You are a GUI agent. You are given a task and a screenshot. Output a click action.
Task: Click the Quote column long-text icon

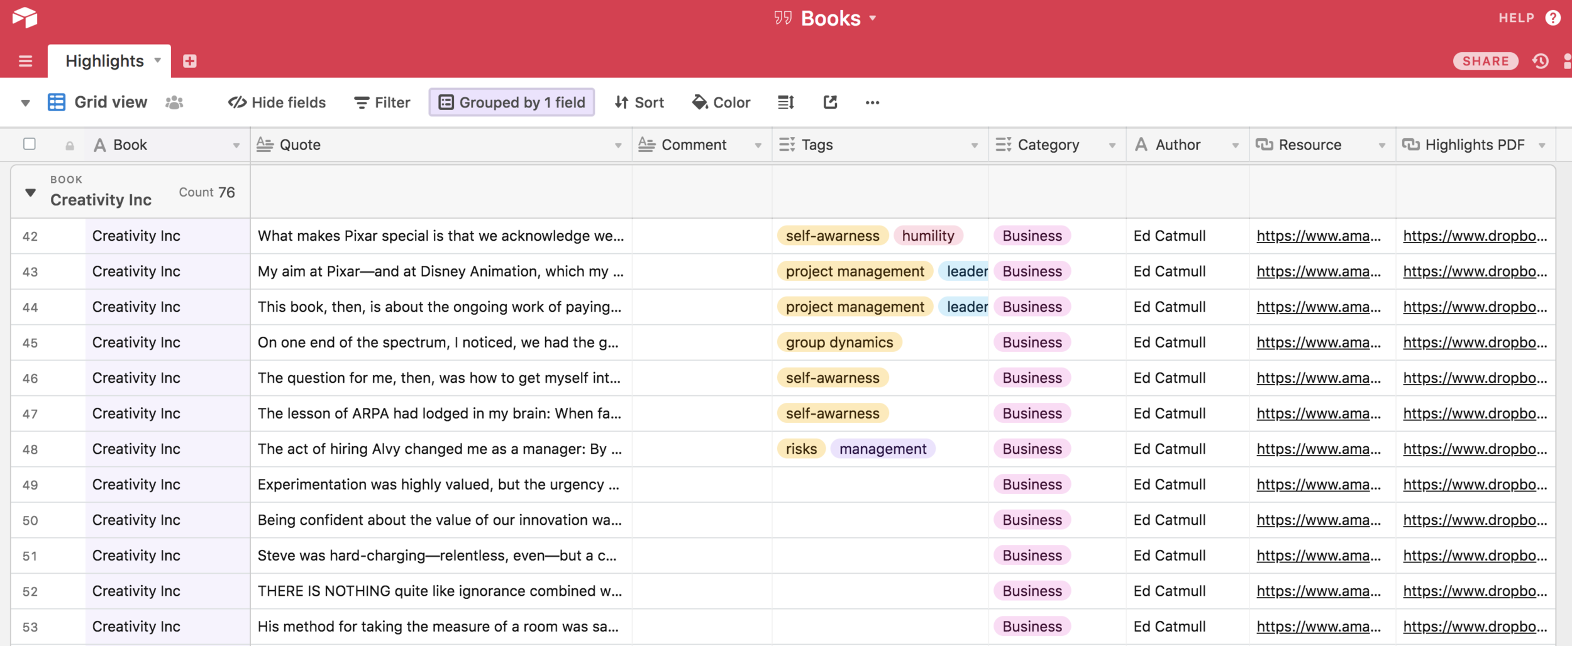pos(265,145)
